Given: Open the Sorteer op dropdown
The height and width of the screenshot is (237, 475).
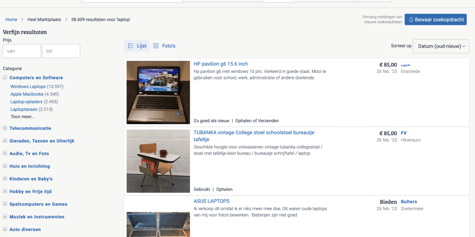Looking at the screenshot, I should click(x=441, y=46).
